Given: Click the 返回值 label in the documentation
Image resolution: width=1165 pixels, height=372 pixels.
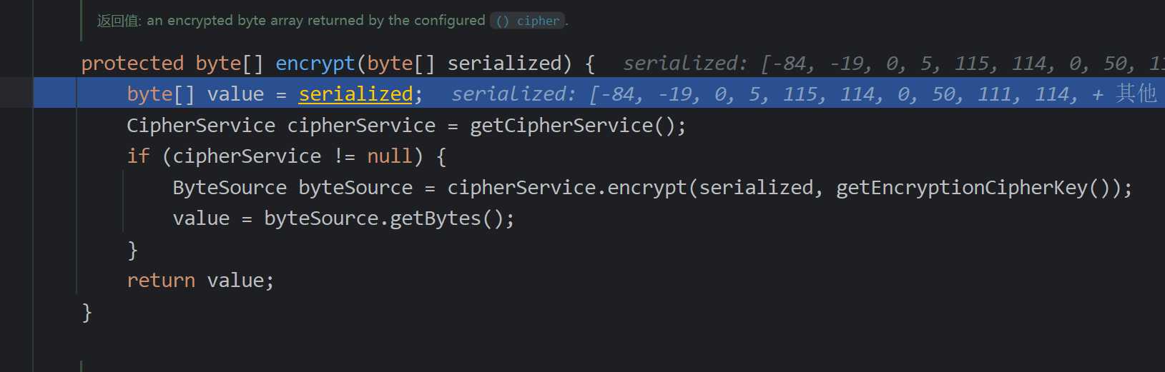Looking at the screenshot, I should point(119,21).
